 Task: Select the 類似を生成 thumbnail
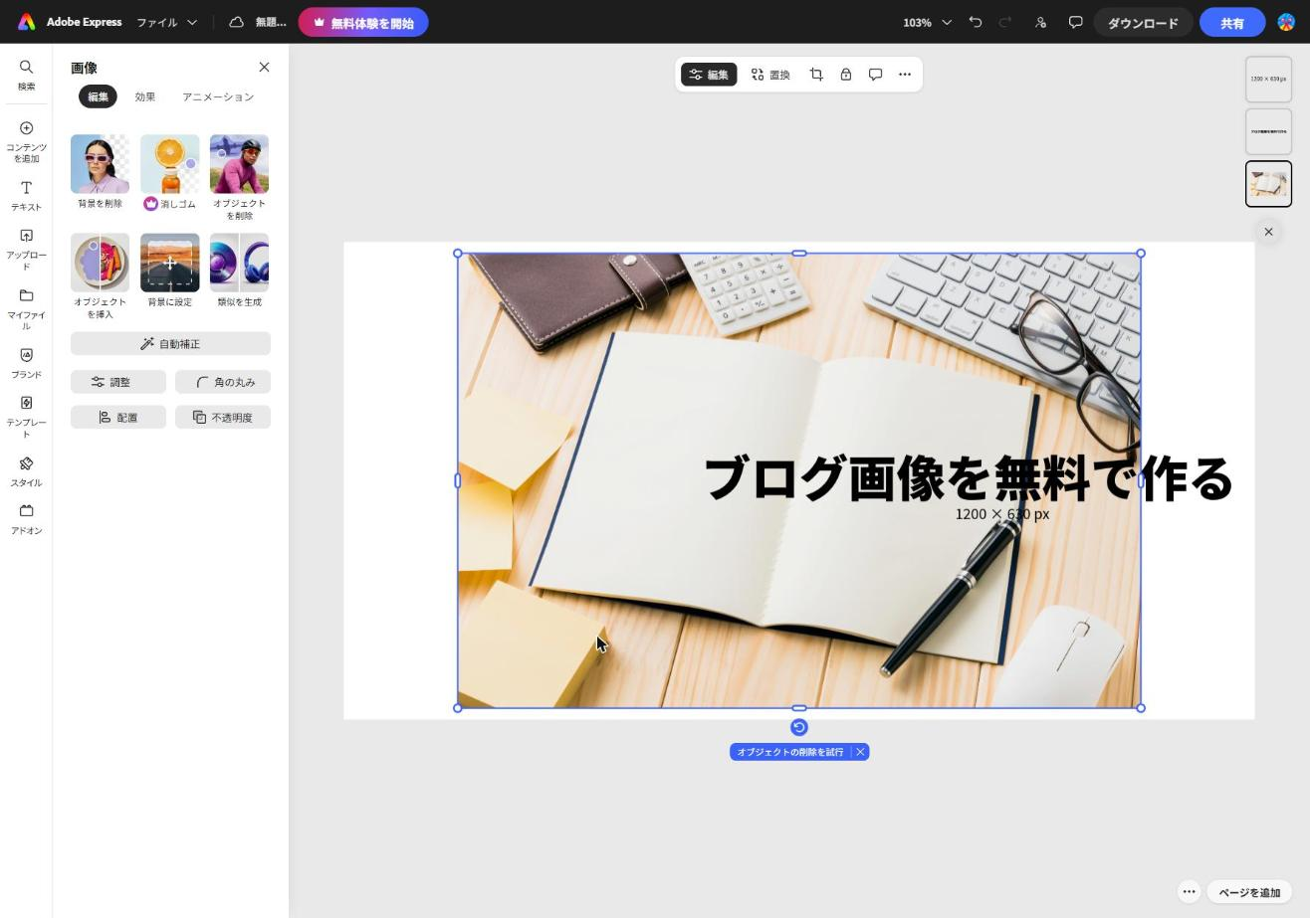coord(239,263)
